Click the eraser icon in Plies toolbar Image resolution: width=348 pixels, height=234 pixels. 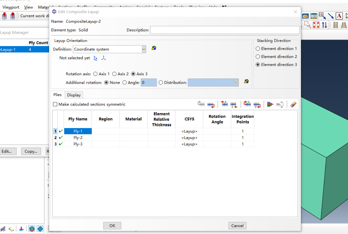[293, 104]
